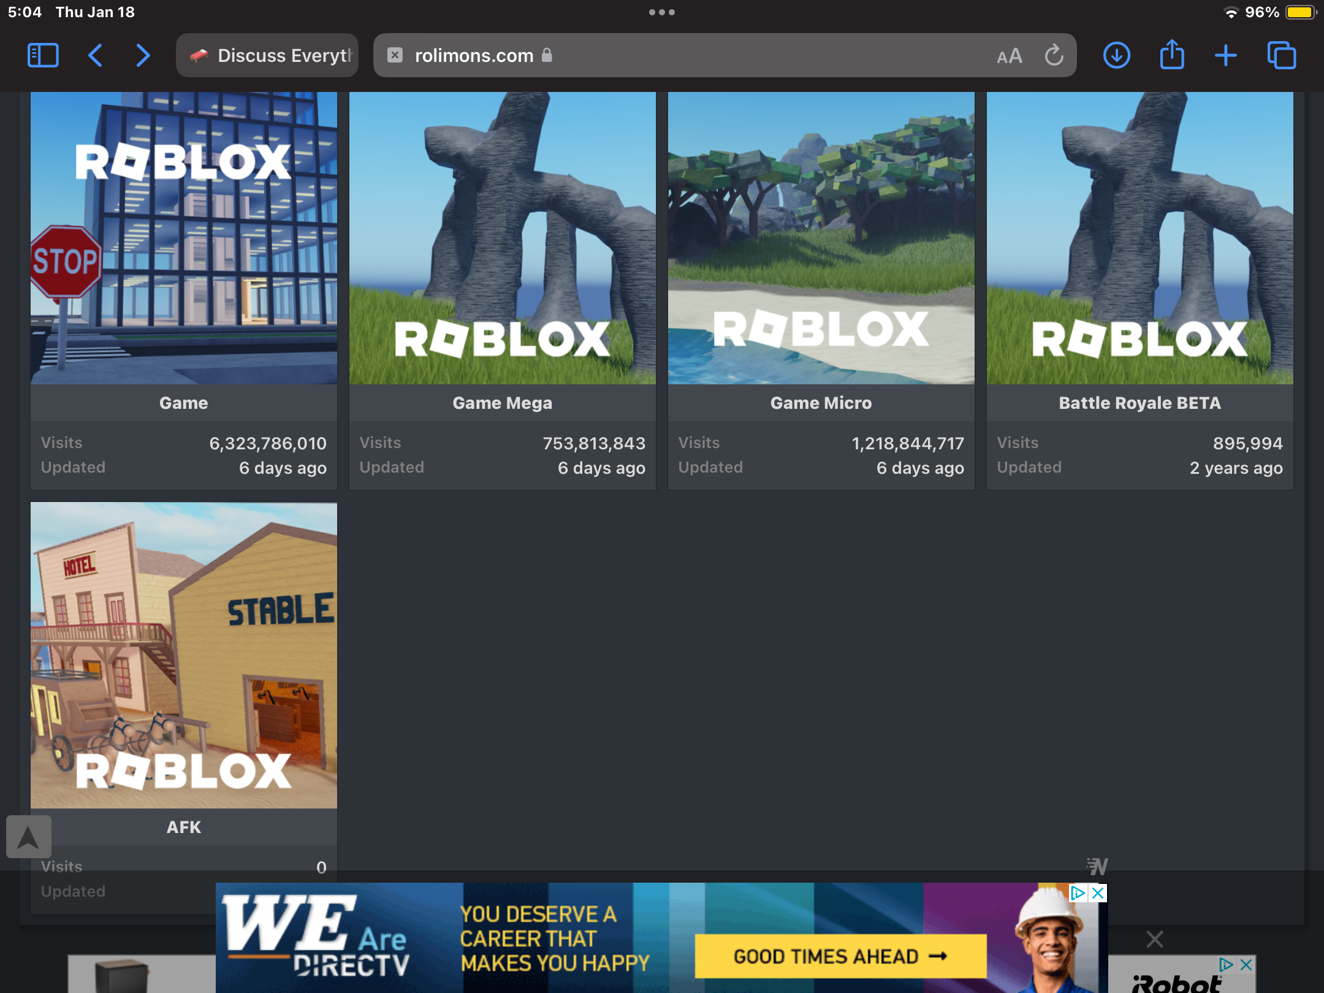Open the Game Mega title link
Screen dimensions: 1324x993
(502, 403)
